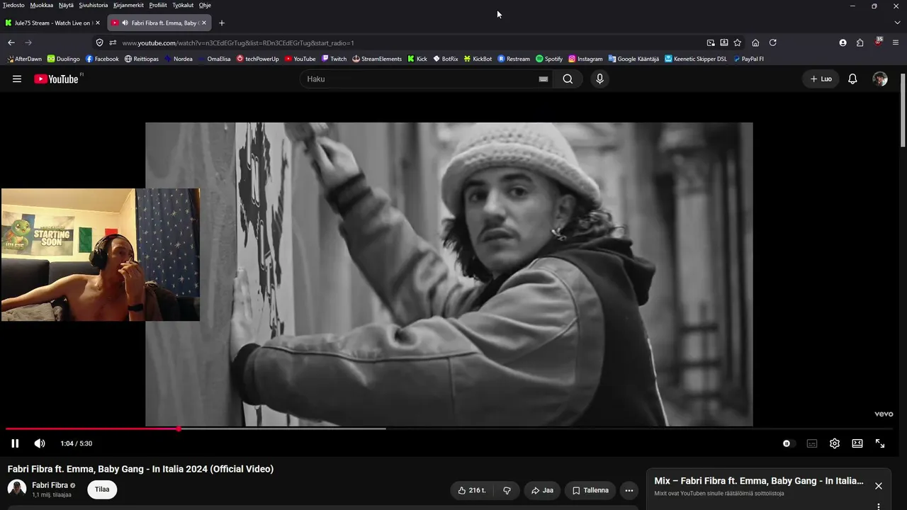Go to the browser home page
The image size is (907, 510).
[755, 42]
